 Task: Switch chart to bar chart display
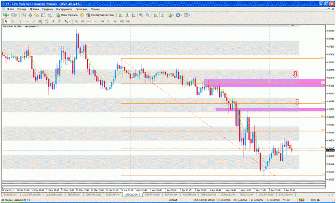click(x=120, y=15)
